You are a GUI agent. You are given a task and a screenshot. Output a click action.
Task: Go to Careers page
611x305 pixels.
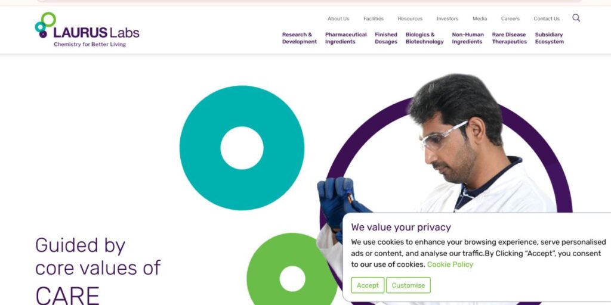click(510, 18)
